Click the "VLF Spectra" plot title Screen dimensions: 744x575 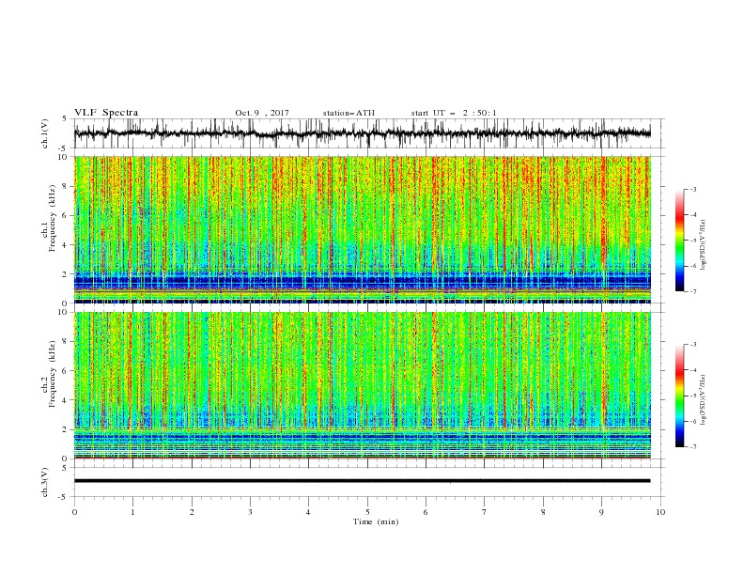(x=106, y=113)
